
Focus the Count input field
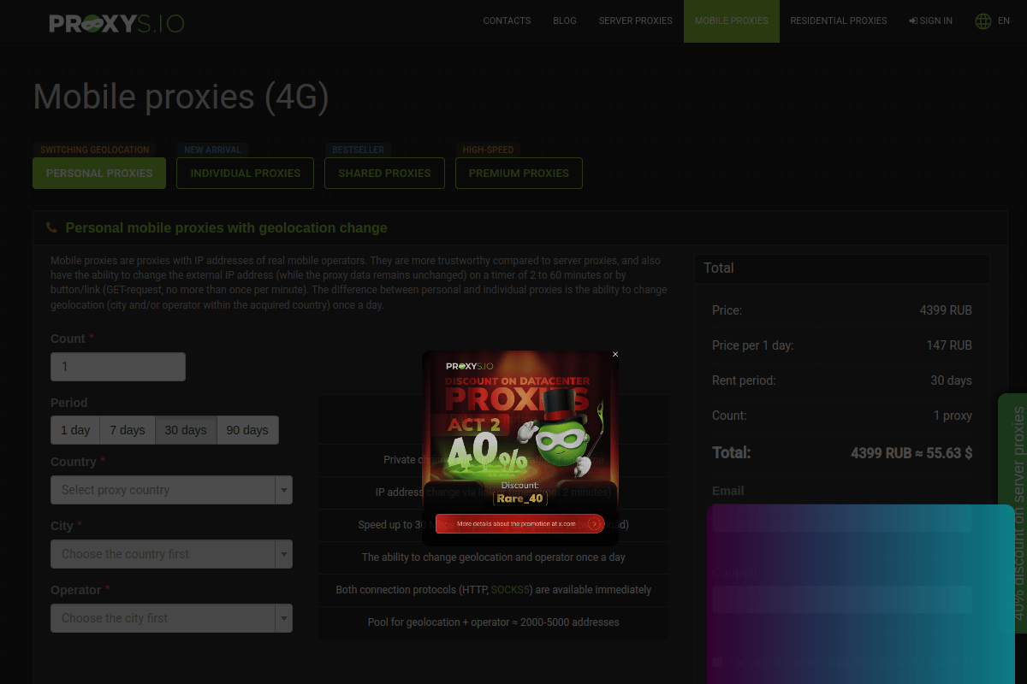118,367
